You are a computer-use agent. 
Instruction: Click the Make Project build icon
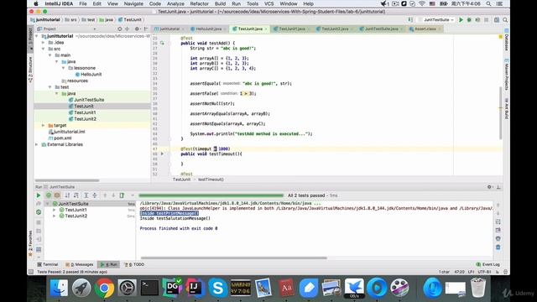click(410, 20)
